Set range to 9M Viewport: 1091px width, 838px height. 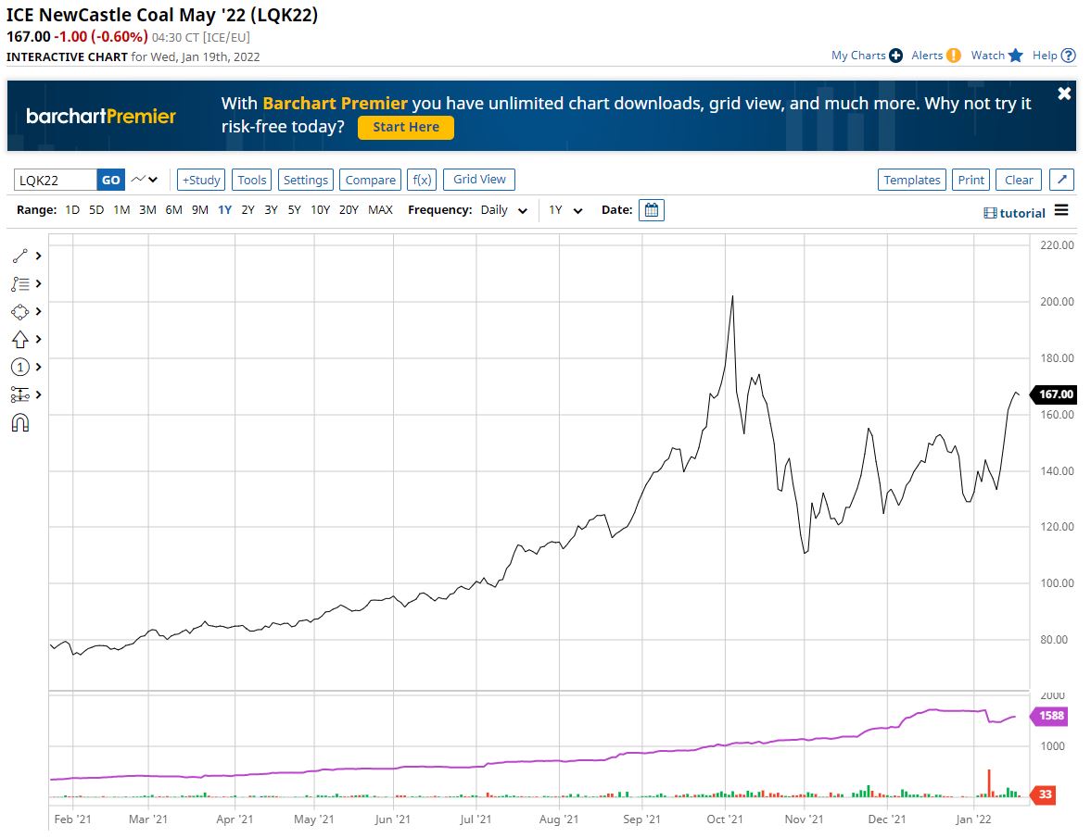[200, 210]
